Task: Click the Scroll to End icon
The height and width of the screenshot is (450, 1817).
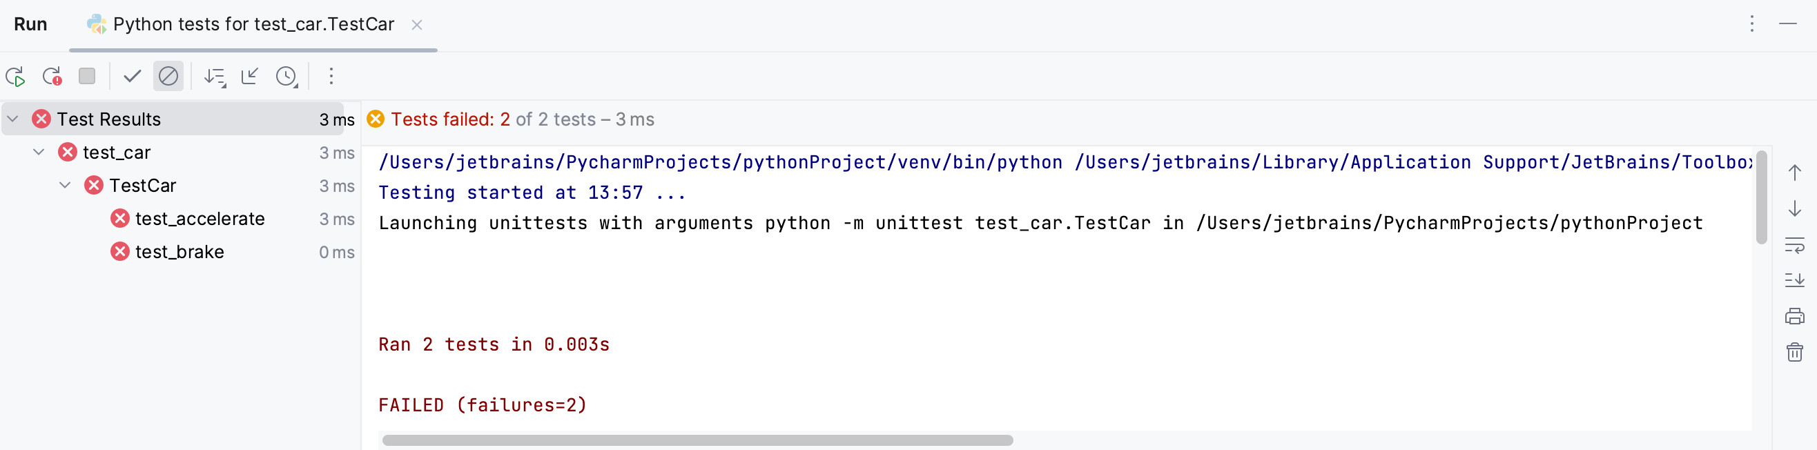Action: click(x=1794, y=280)
